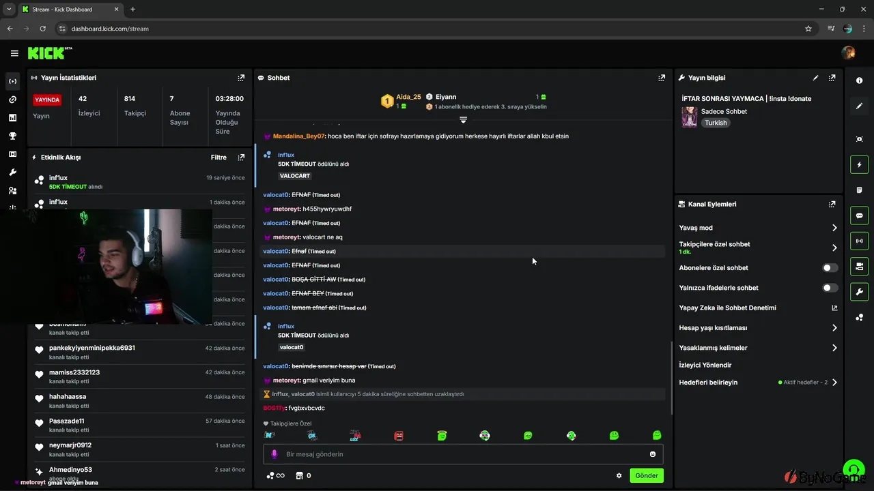This screenshot has height=491, width=874.
Task: Open the wrench settings sidebar icon
Action: (x=12, y=173)
